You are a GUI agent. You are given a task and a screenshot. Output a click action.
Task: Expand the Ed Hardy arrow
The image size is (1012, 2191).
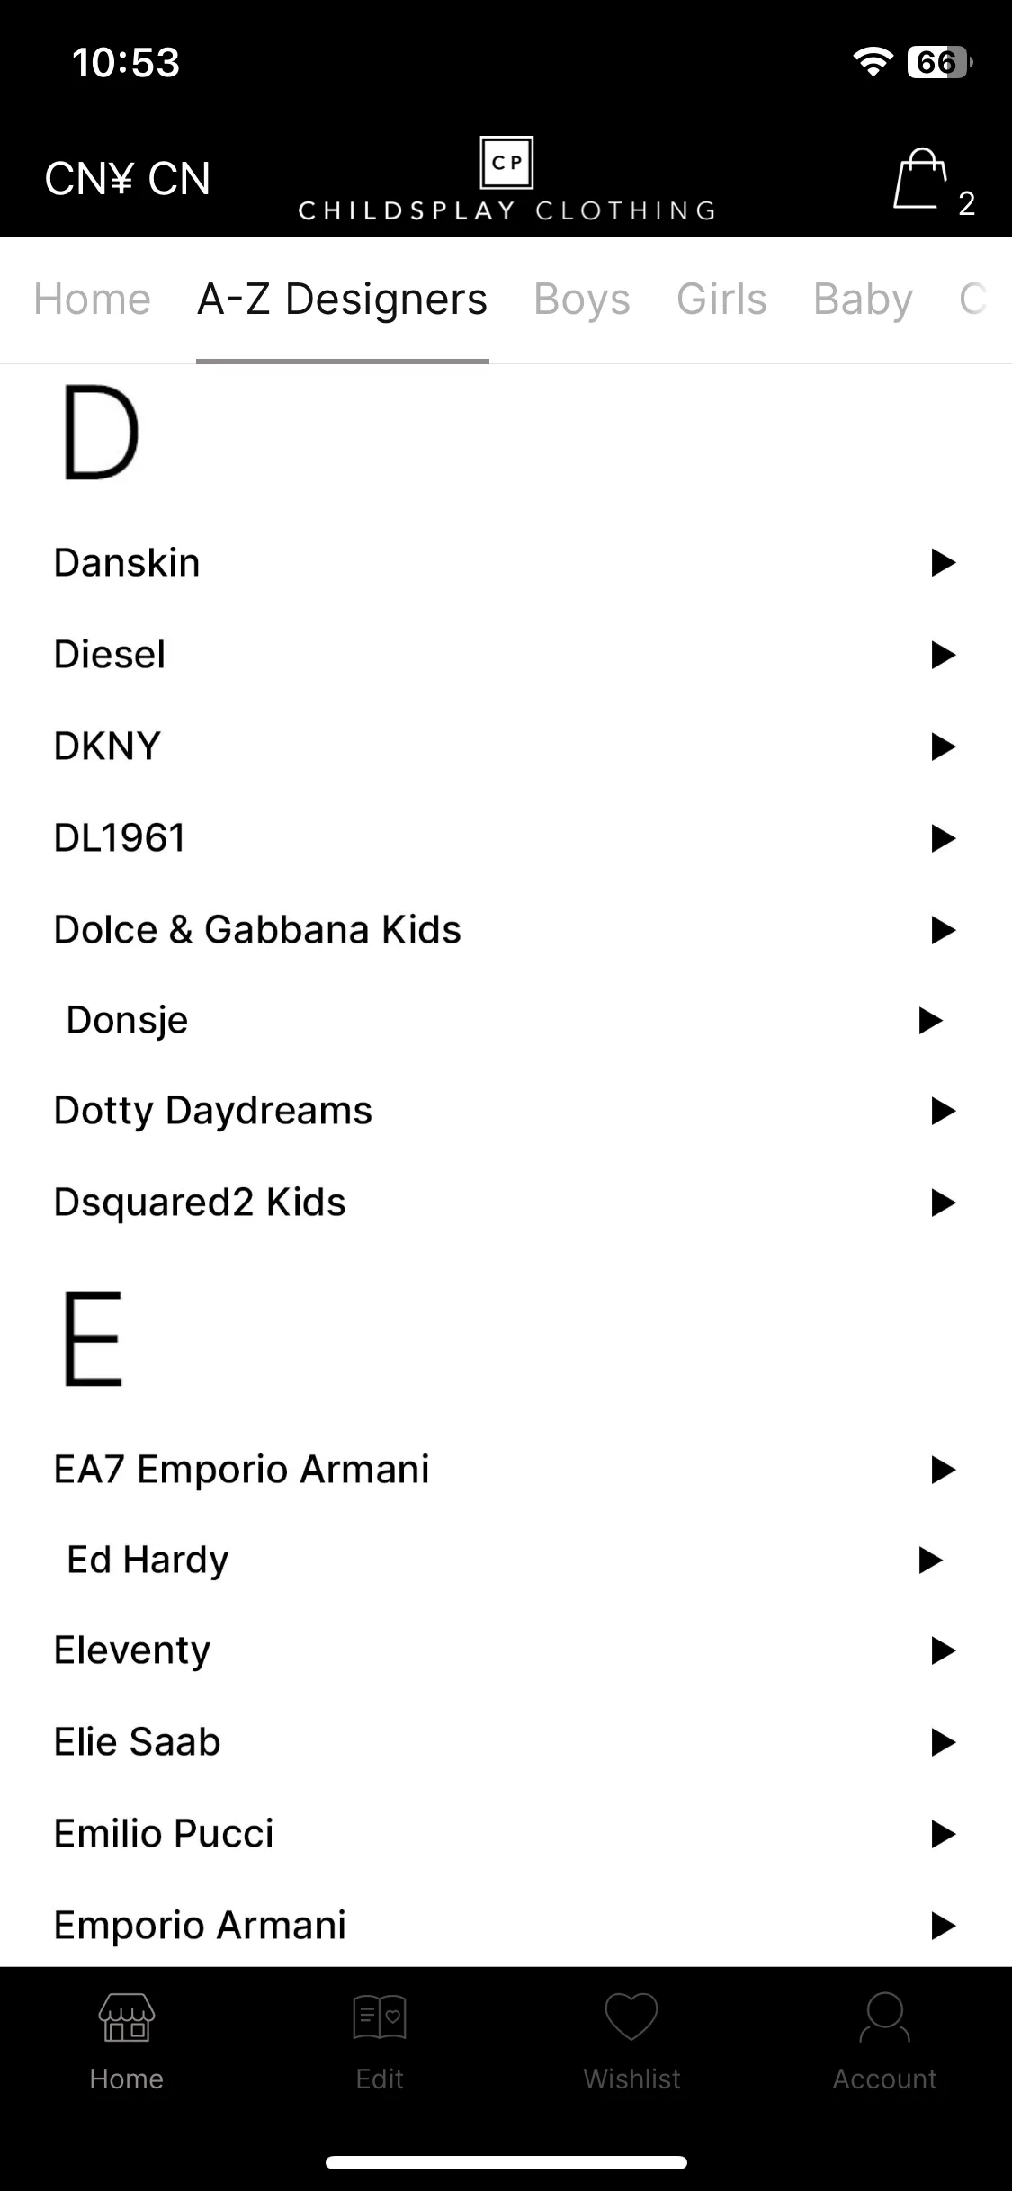[x=930, y=1560]
